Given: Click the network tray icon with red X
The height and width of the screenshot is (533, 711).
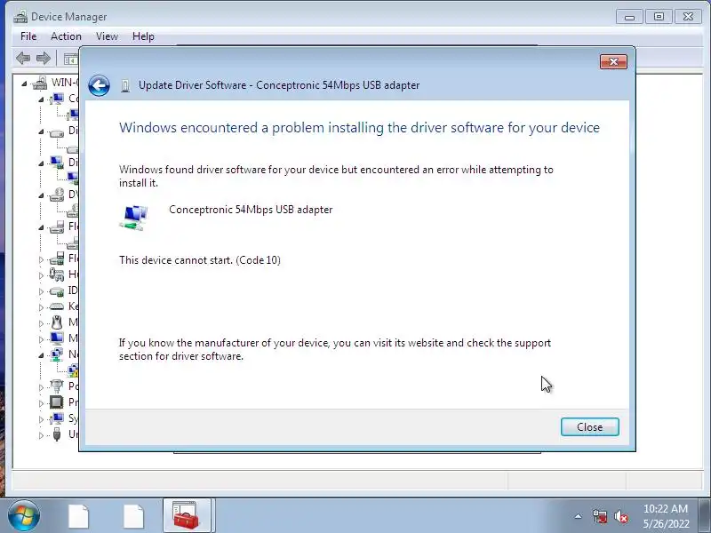Looking at the screenshot, I should click(x=600, y=516).
